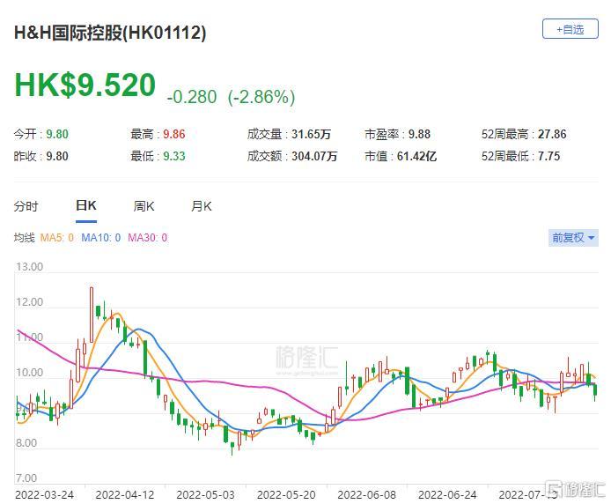Click 今开 value 9.80
This screenshot has height=504, width=611.
(x=57, y=134)
